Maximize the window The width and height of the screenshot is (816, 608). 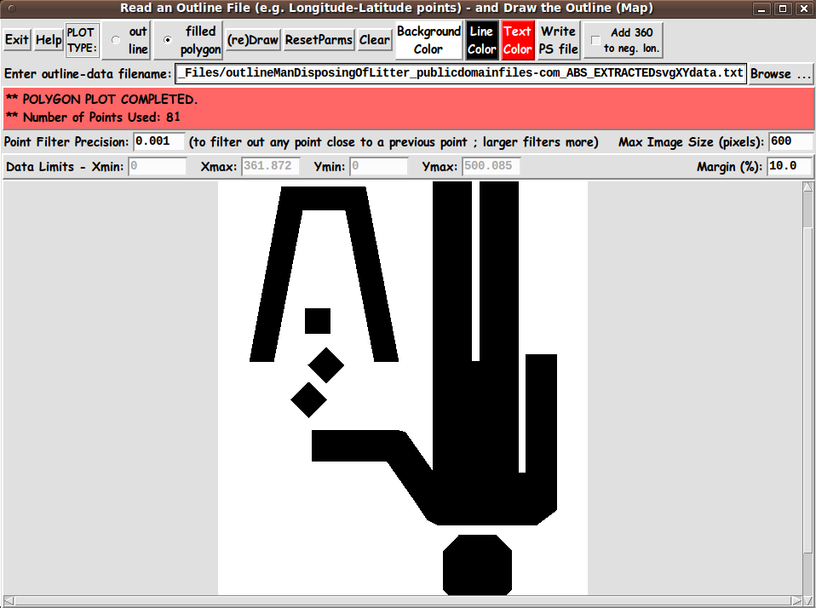[x=783, y=9]
